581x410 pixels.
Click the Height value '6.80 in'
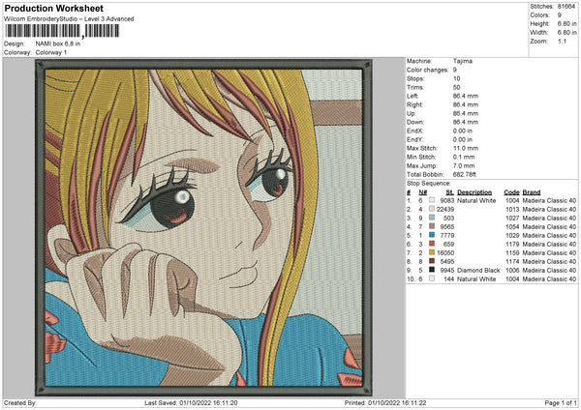pos(566,23)
